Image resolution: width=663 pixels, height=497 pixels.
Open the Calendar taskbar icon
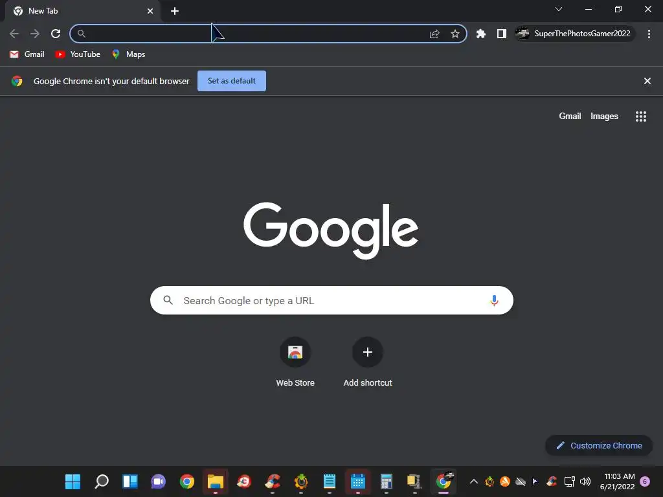tap(357, 481)
